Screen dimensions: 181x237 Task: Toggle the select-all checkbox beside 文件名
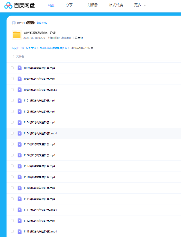(x=12, y=56)
